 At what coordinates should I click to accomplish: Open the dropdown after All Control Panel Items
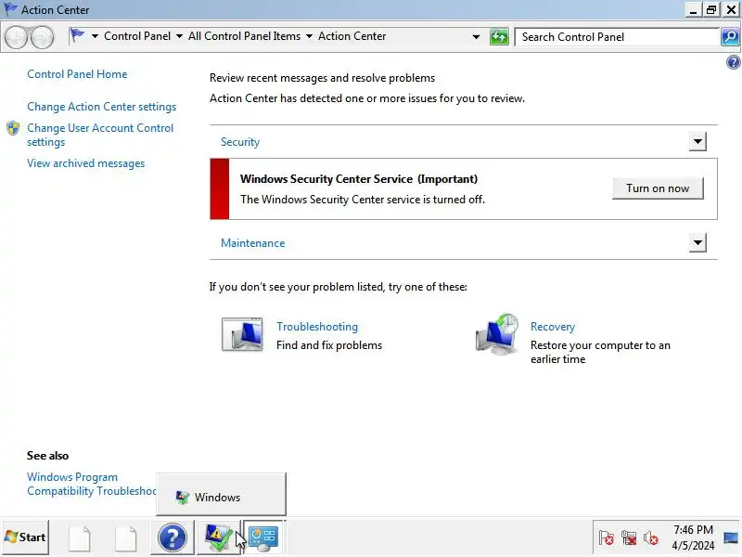(309, 36)
